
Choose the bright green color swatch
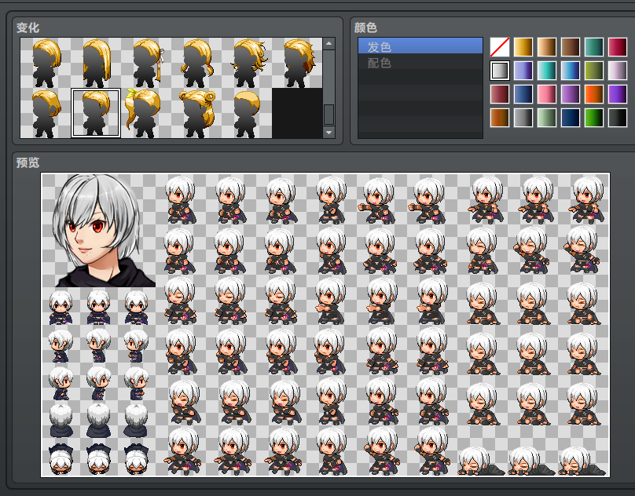[x=594, y=118]
